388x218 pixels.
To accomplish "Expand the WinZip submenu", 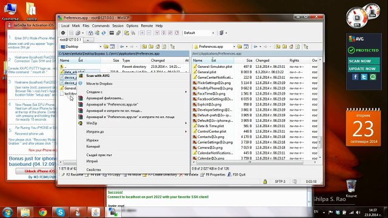I will tap(133, 123).
